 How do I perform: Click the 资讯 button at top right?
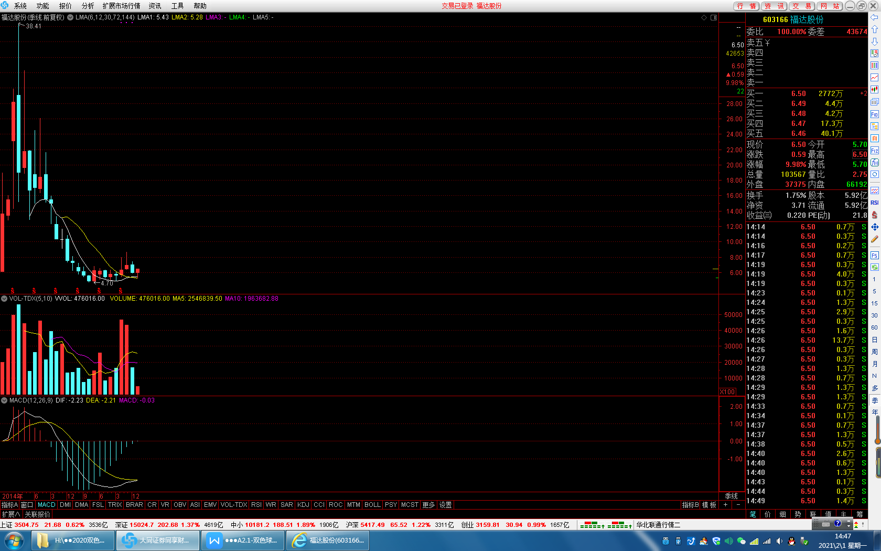point(774,6)
